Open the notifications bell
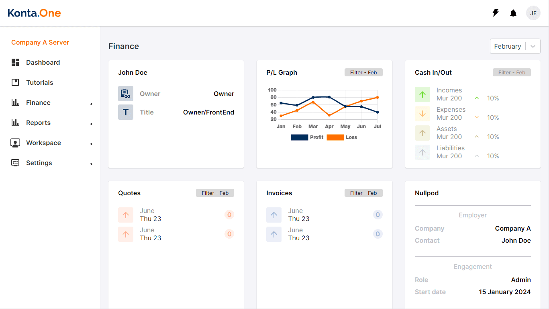Image resolution: width=549 pixels, height=309 pixels. click(513, 13)
